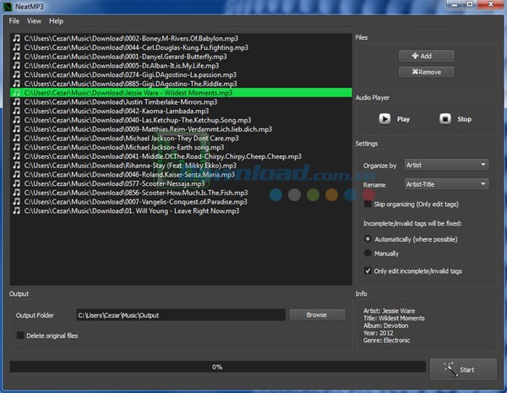This screenshot has width=507, height=393.
Task: Toggle Only edit incomplete/invalid tags checkbox
Action: [x=368, y=270]
